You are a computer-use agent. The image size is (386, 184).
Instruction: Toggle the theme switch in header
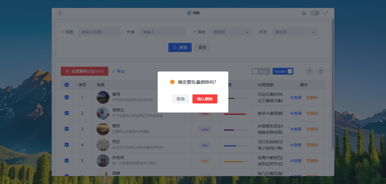pyautogui.click(x=315, y=13)
